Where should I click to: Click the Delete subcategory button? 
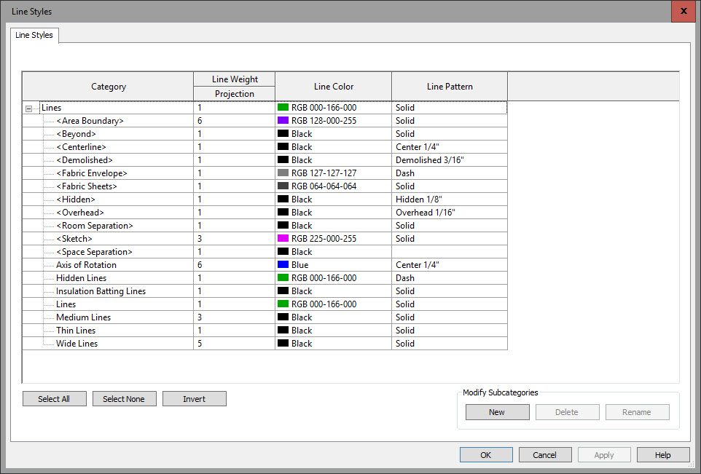[568, 412]
